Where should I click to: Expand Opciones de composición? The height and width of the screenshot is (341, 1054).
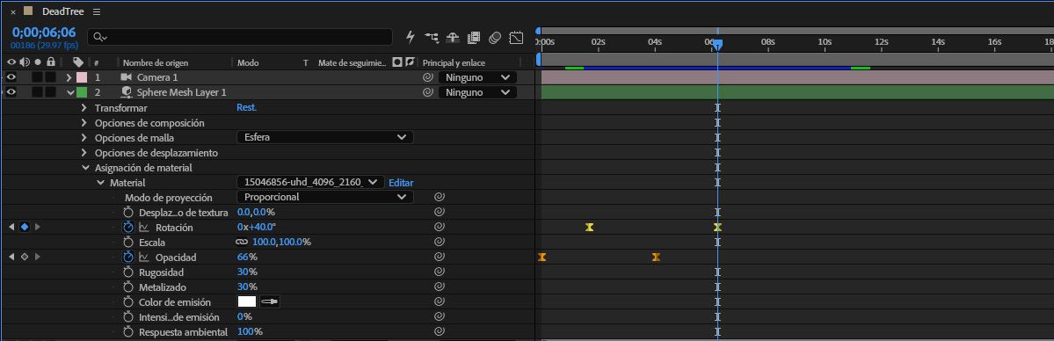click(84, 122)
